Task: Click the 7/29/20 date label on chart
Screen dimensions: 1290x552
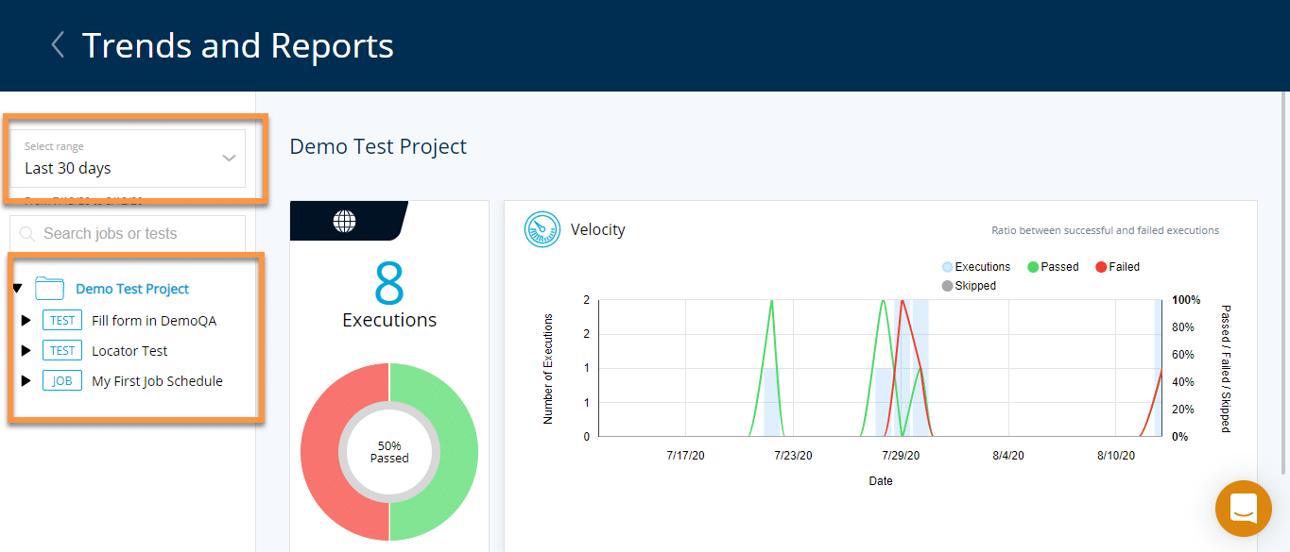Action: coord(901,455)
